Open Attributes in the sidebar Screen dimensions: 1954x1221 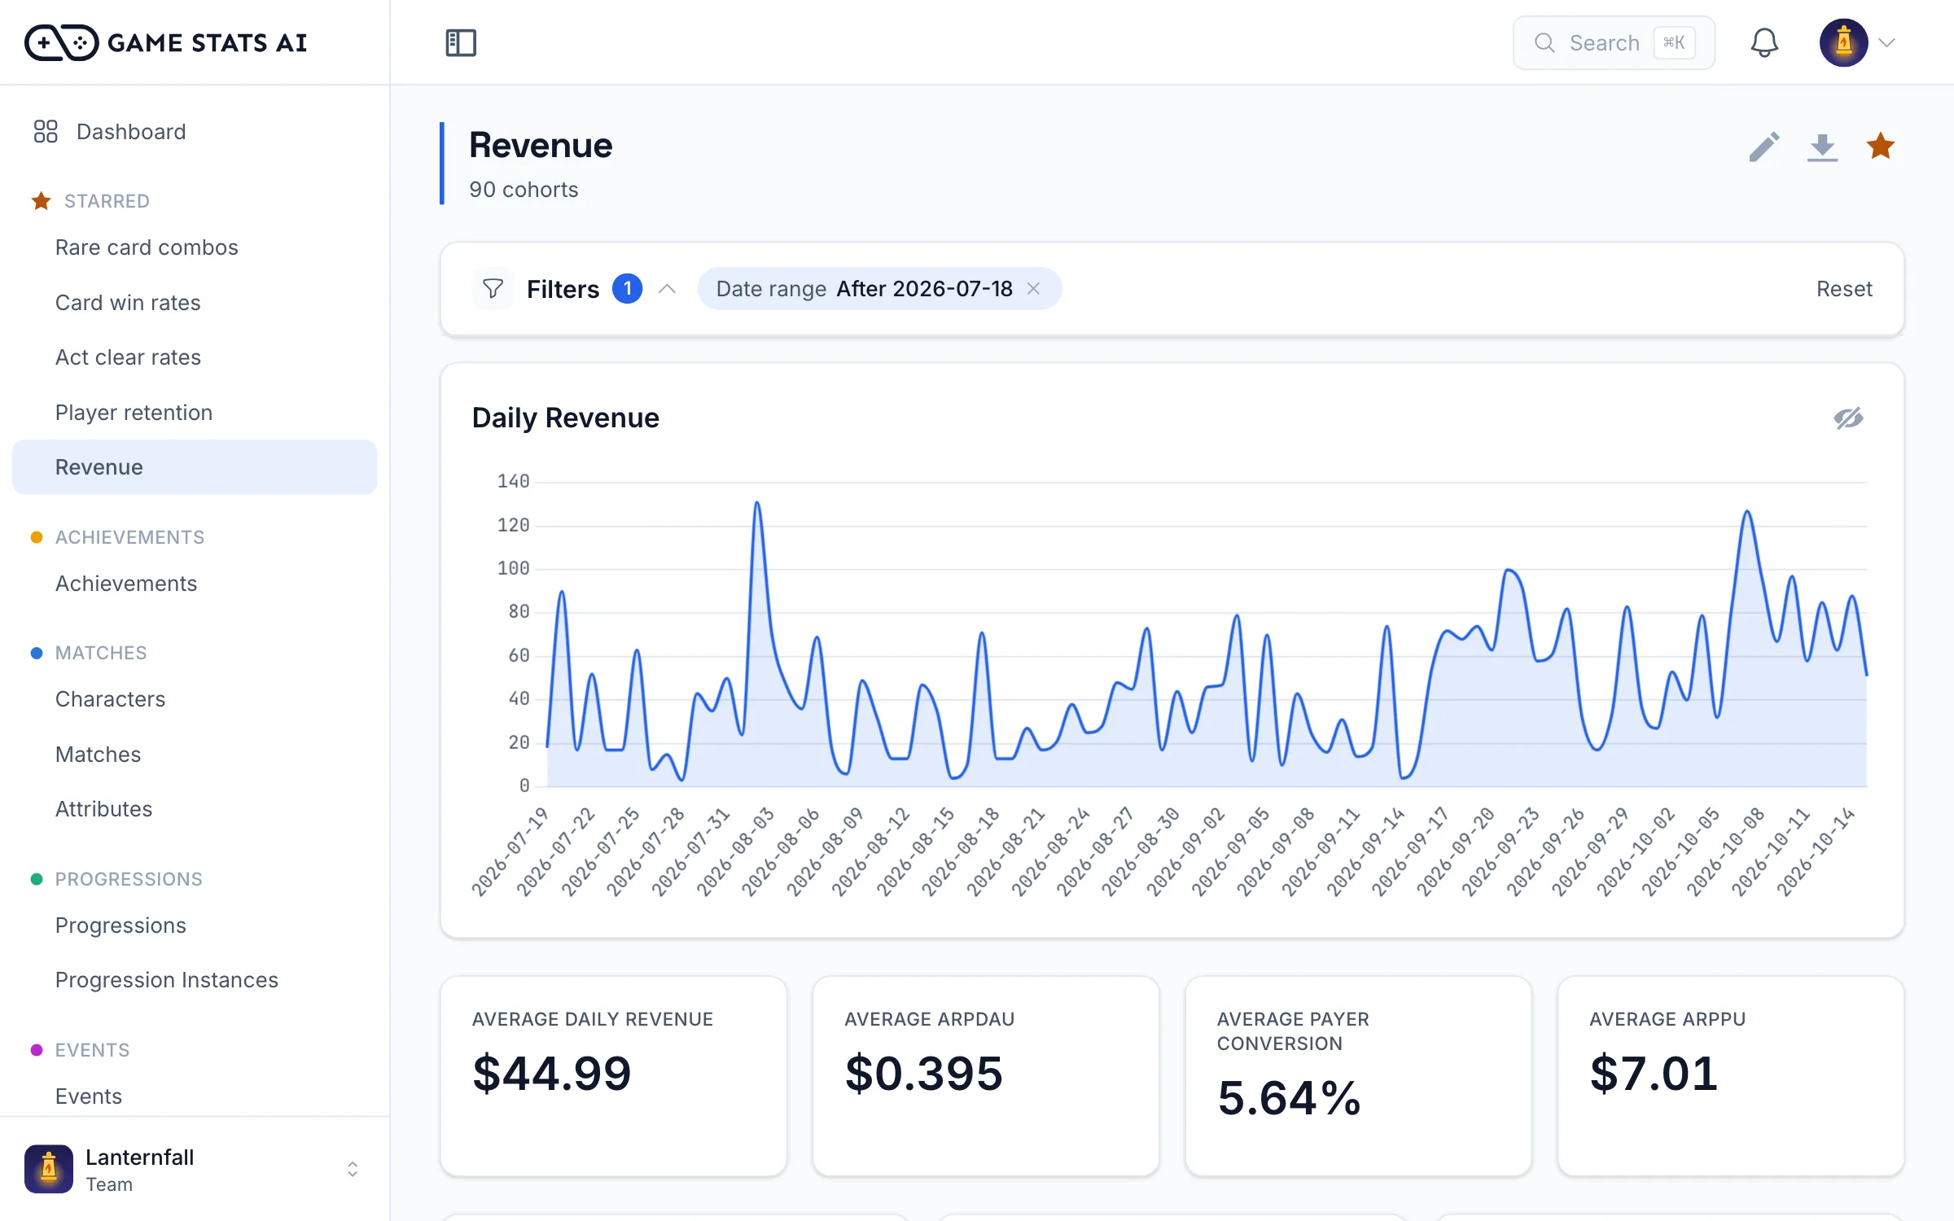pyautogui.click(x=195, y=809)
